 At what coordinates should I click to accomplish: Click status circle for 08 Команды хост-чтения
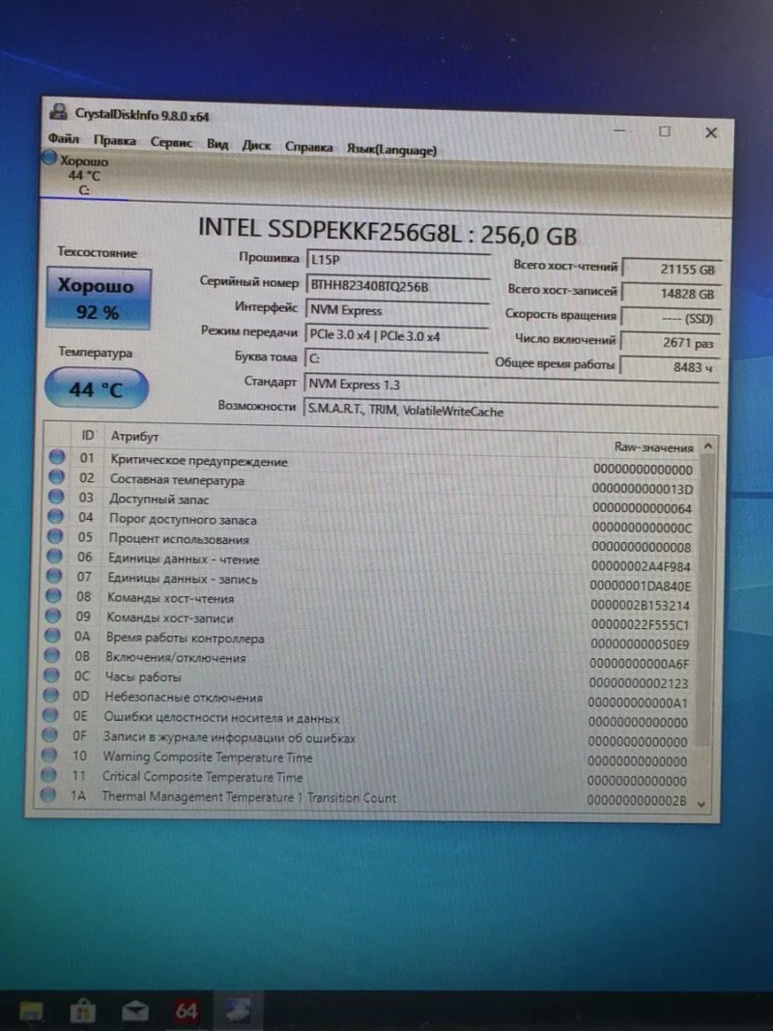tap(53, 596)
